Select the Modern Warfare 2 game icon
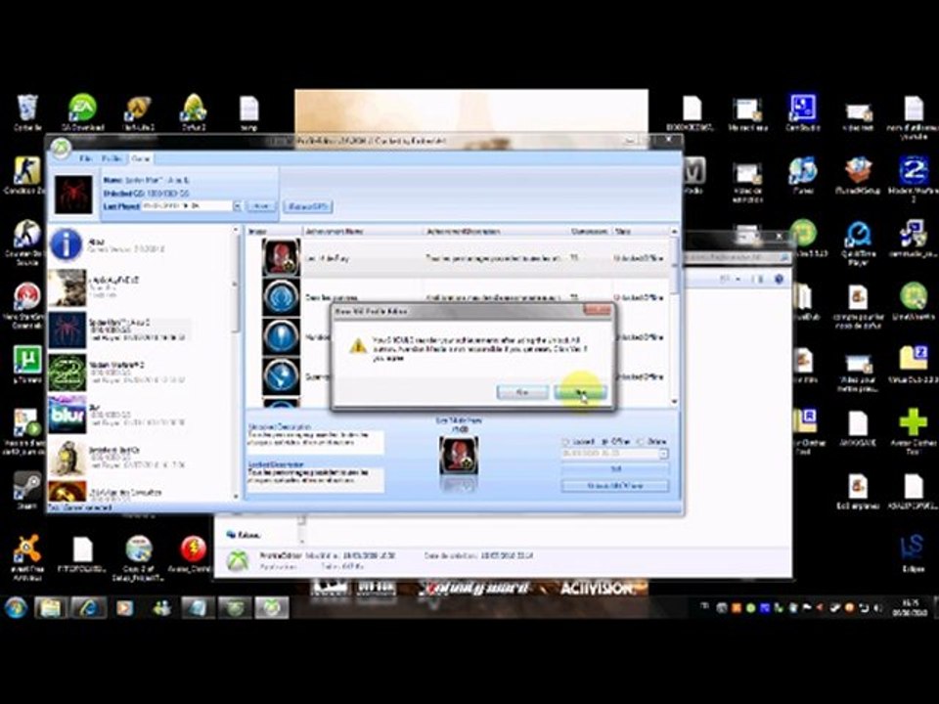 [67, 372]
